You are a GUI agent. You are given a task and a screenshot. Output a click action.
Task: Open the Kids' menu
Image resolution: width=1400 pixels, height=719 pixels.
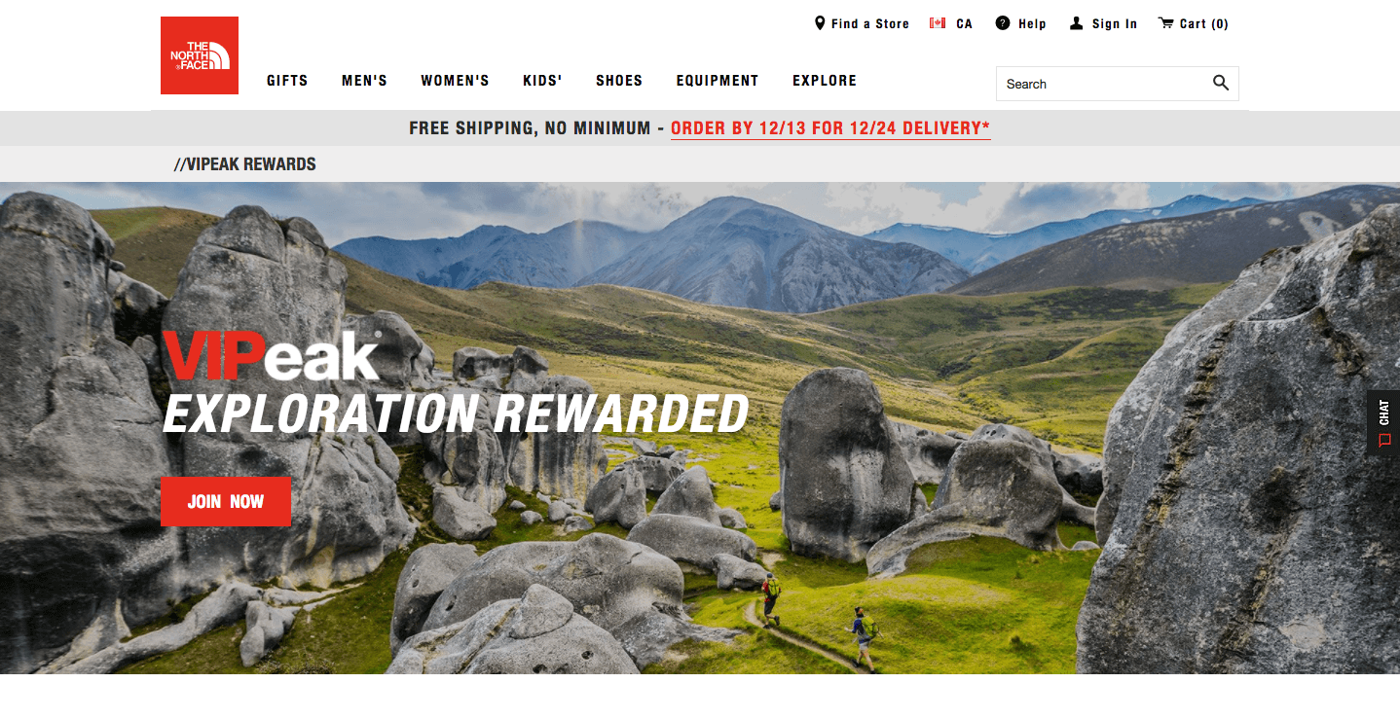pos(542,81)
